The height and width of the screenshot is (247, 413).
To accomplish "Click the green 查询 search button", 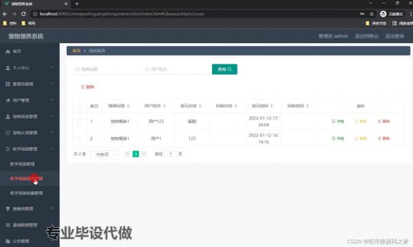I will [224, 69].
